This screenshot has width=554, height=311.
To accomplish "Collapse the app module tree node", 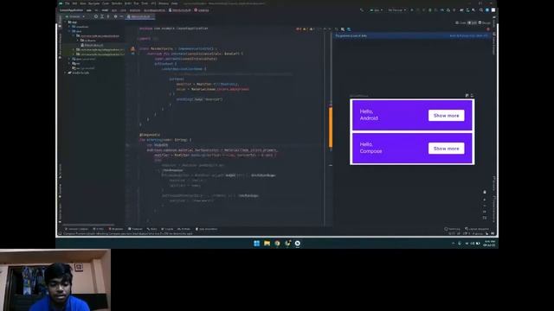I will 65,22.
